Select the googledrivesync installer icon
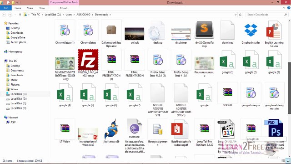This screenshot has width=291, height=164. tap(251, 92)
